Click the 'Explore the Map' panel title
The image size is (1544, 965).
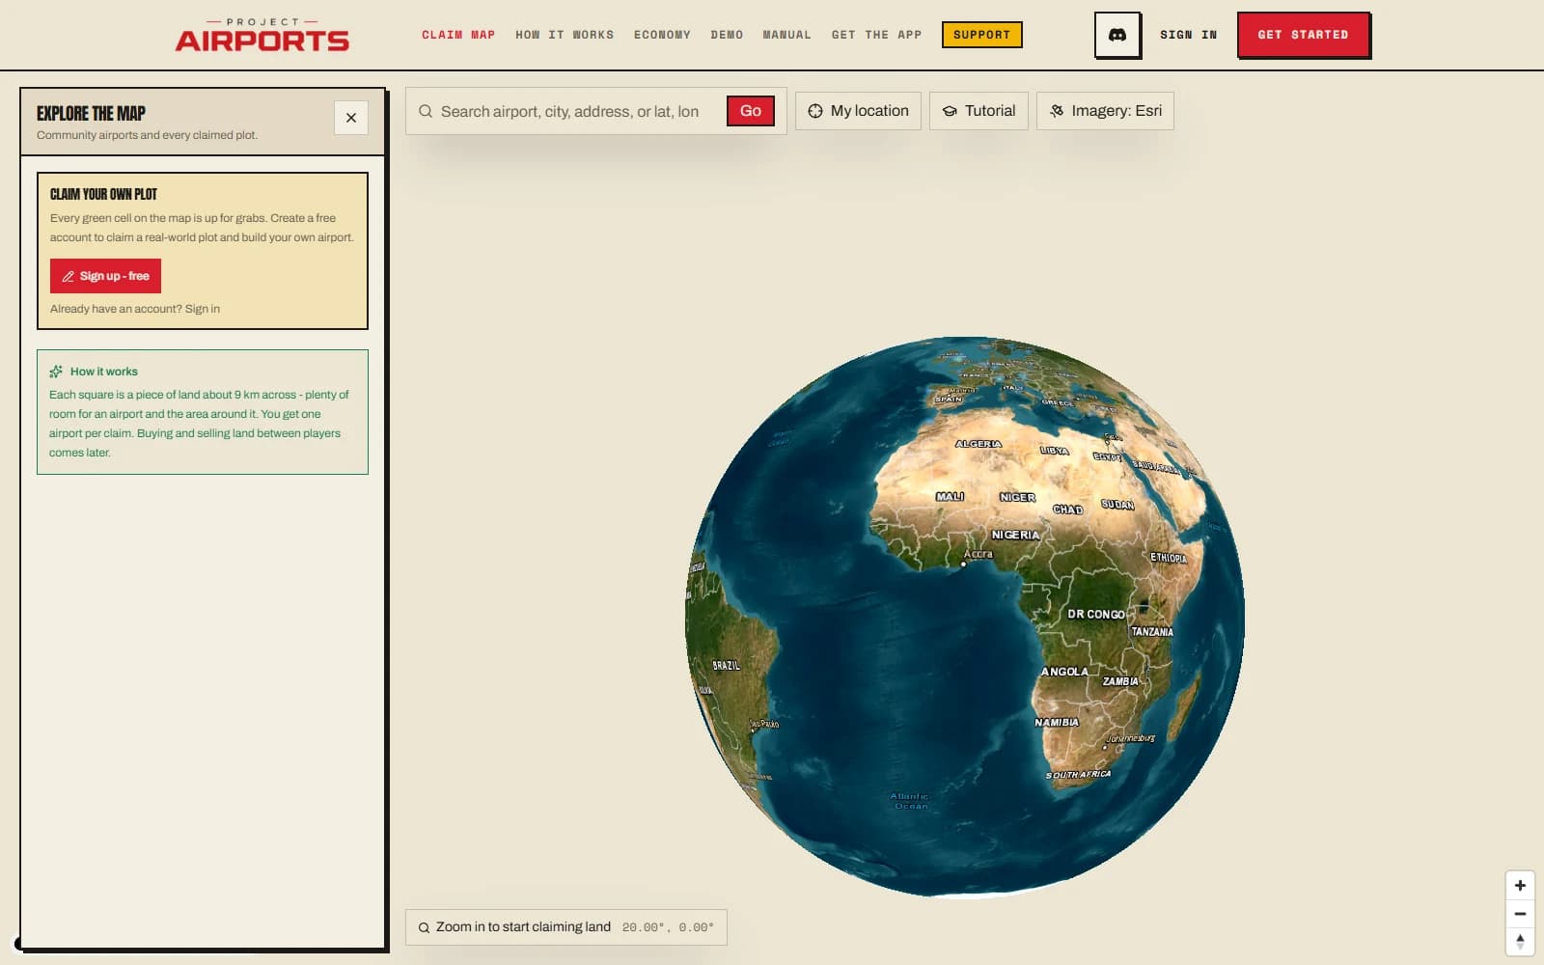[91, 113]
